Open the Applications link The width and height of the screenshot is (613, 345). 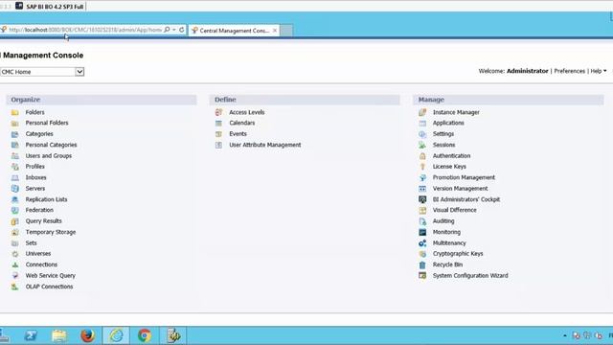point(448,123)
